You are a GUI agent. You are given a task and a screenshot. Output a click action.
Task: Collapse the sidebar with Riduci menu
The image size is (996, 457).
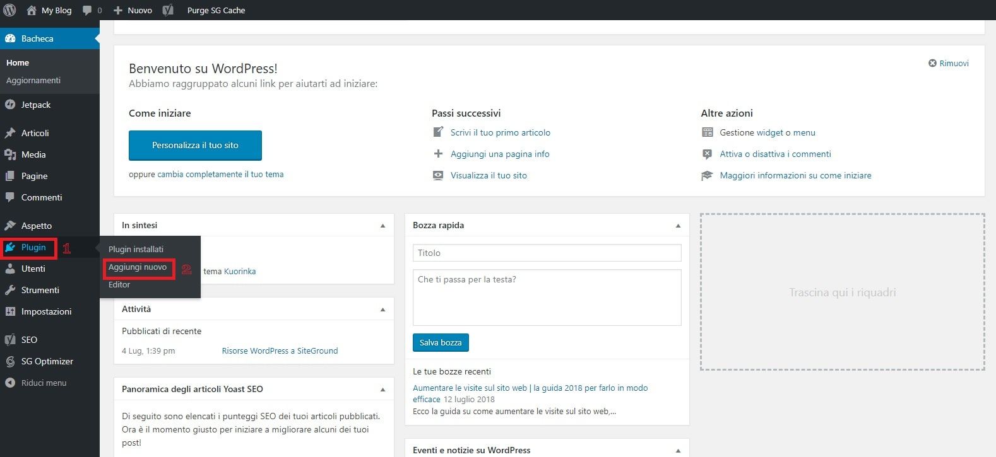click(x=43, y=383)
